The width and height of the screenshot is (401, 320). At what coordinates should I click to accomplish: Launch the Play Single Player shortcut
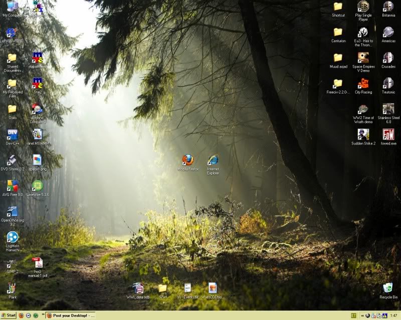[363, 11]
